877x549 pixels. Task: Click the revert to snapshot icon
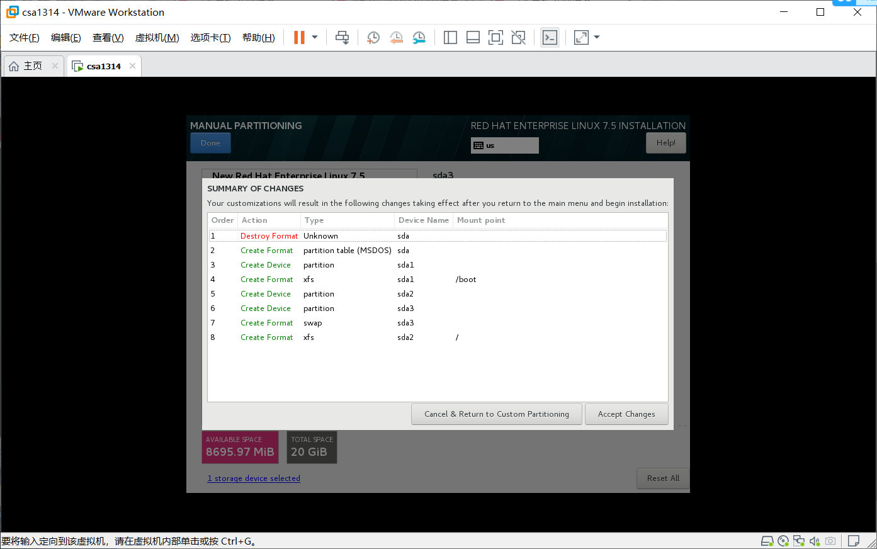396,38
